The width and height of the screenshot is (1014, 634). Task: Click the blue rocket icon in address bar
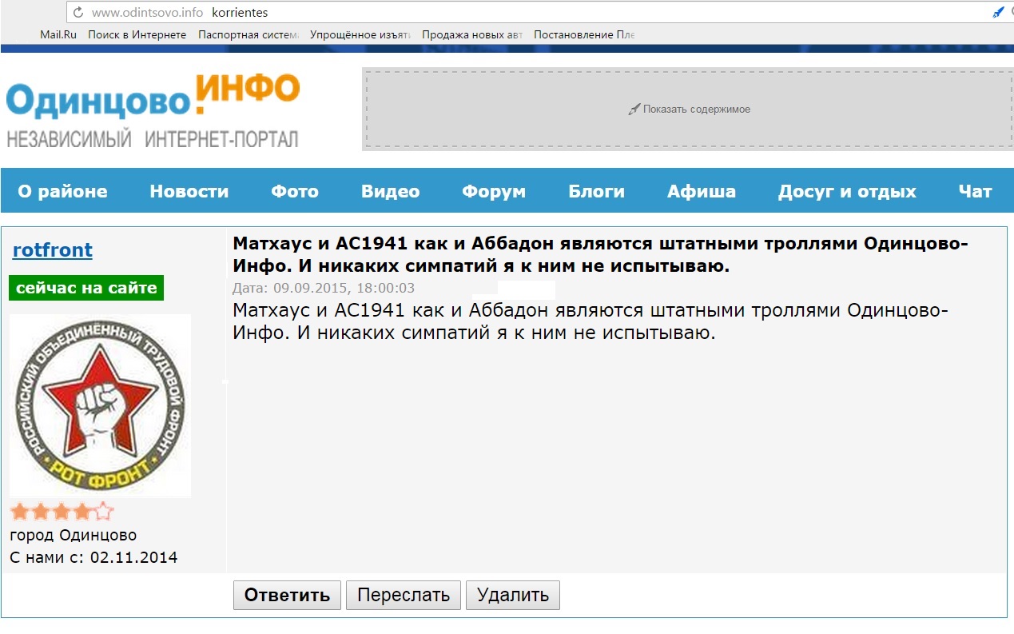[998, 13]
